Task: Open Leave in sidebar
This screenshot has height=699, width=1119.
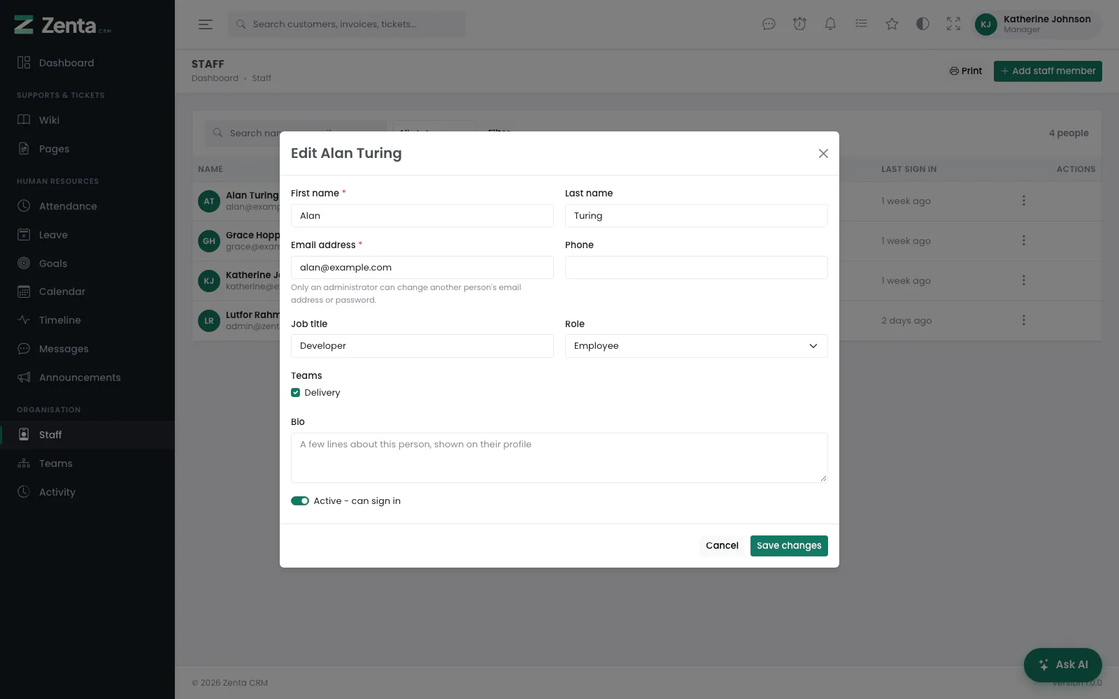Action: [87, 235]
